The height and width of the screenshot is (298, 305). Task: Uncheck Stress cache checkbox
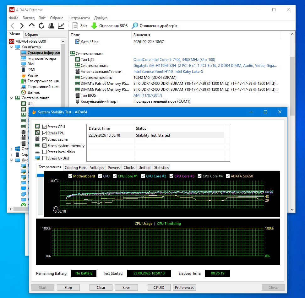[x=44, y=139]
